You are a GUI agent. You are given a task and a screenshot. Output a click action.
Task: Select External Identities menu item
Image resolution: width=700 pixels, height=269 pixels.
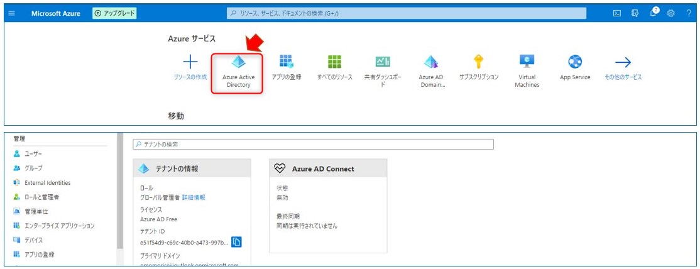[x=47, y=182]
